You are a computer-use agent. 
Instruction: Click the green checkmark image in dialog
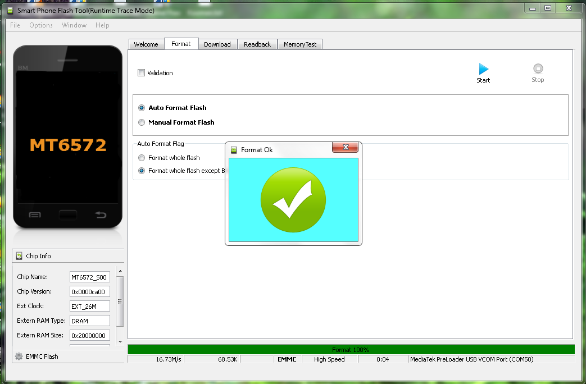(293, 200)
